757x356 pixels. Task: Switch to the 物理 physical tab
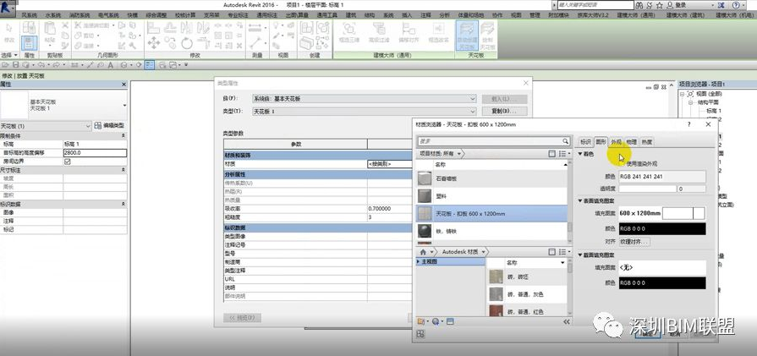coord(632,142)
